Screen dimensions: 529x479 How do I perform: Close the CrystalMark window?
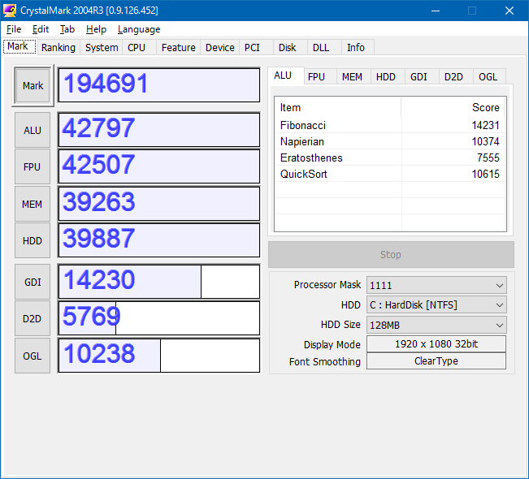[509, 11]
